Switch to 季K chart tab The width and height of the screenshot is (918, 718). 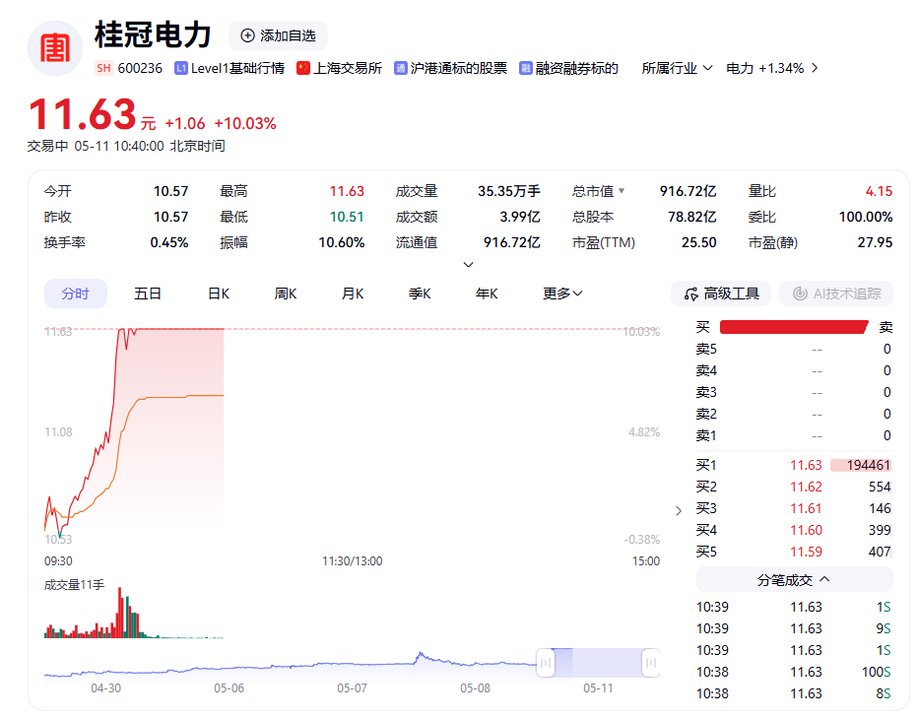click(420, 294)
